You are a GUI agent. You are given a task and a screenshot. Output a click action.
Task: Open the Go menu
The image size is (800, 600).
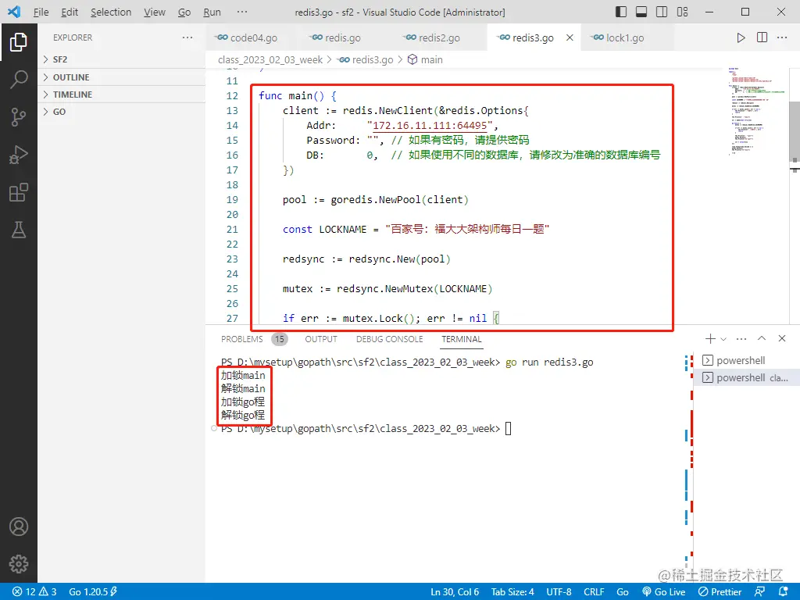click(184, 12)
